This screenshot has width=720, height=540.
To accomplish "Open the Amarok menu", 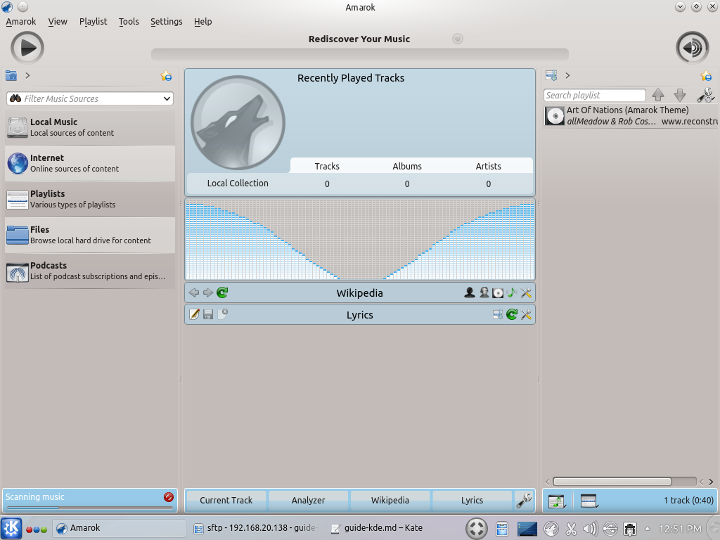I will (20, 22).
